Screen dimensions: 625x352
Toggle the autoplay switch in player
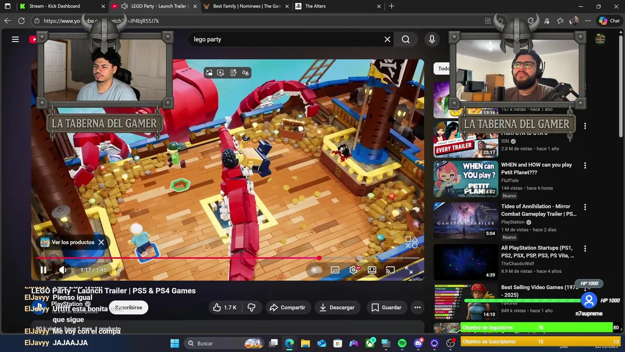coord(316,270)
